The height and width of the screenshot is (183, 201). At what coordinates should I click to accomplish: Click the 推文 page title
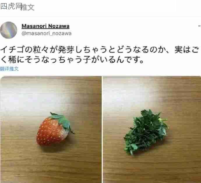coord(28,7)
